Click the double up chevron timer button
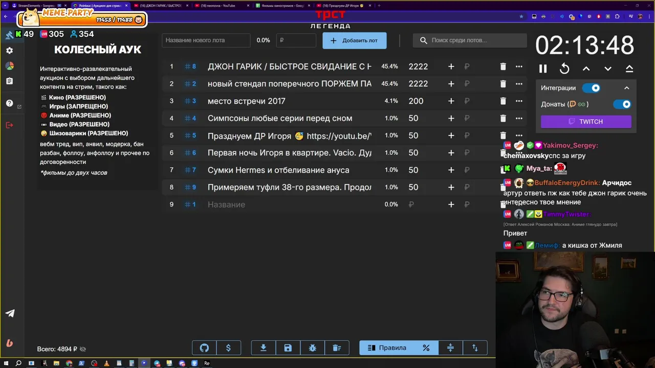 pos(629,68)
